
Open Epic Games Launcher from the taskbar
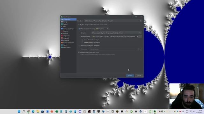click(x=98, y=111)
